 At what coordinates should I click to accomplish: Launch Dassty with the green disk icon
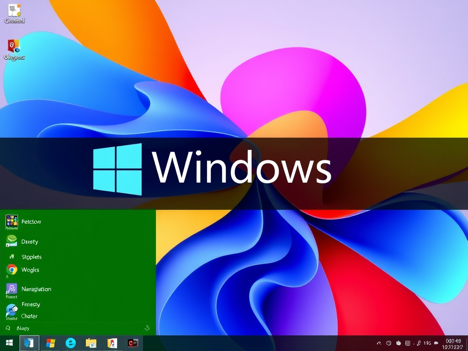coord(22,241)
